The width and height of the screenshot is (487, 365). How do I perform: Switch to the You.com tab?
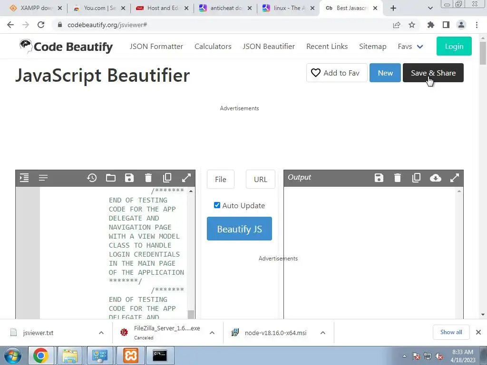pos(99,8)
